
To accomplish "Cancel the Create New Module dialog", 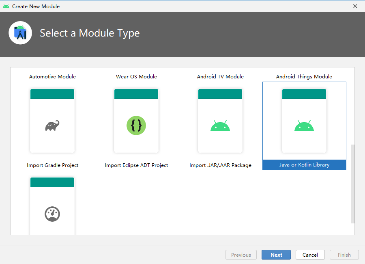I will click(310, 255).
